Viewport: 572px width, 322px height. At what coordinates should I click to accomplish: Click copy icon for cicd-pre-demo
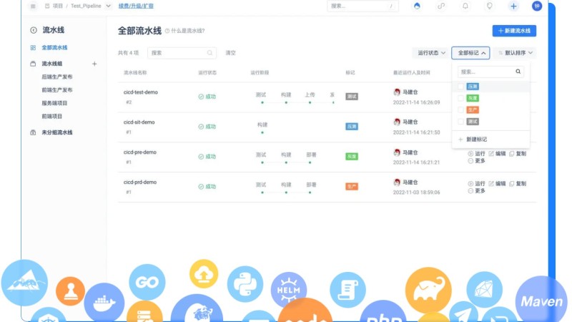click(x=511, y=154)
